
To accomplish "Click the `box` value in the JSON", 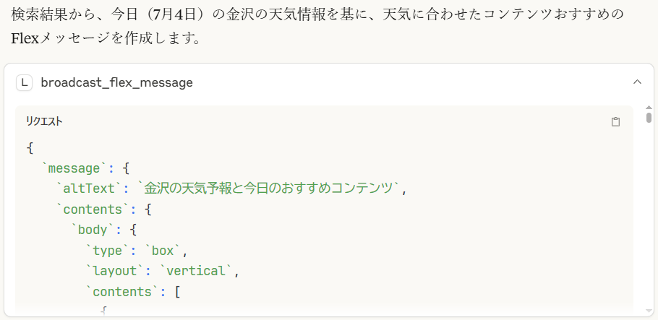I will (x=163, y=251).
